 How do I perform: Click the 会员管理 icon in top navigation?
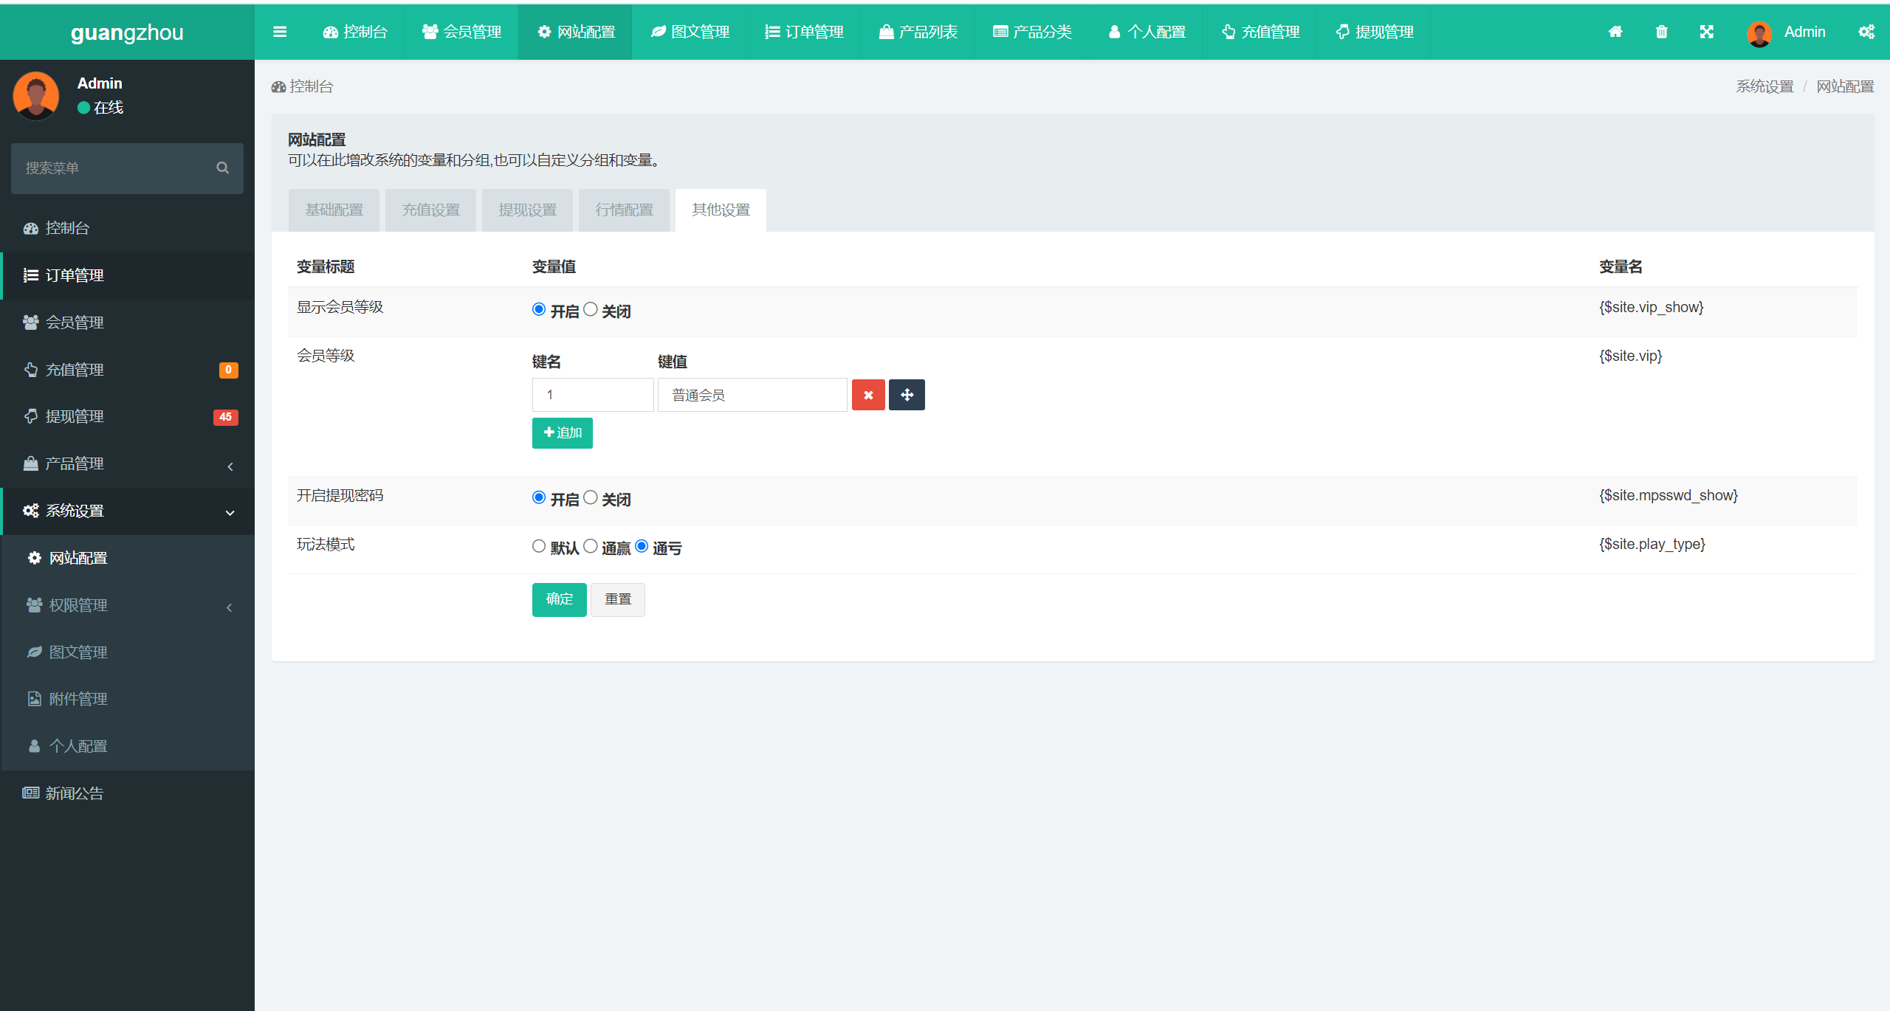point(461,31)
